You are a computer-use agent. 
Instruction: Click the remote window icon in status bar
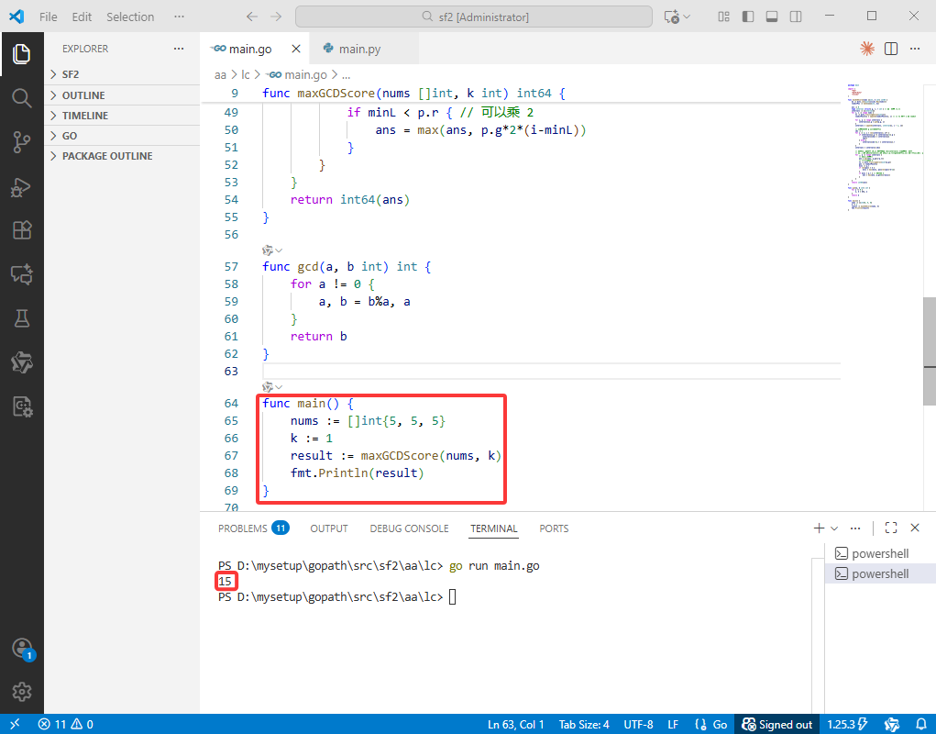pos(15,724)
